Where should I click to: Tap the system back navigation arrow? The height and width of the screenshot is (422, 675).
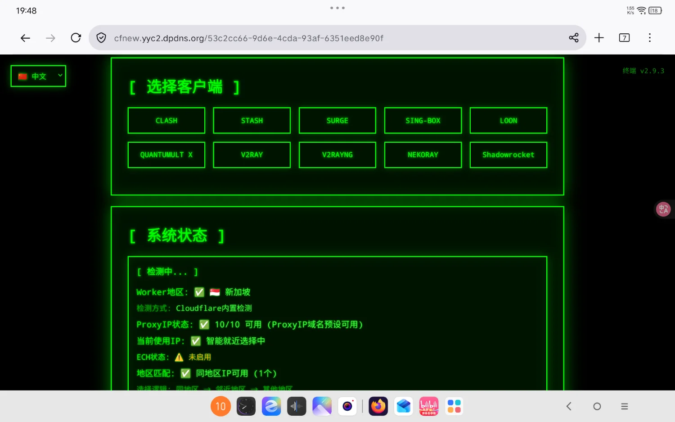pyautogui.click(x=569, y=406)
